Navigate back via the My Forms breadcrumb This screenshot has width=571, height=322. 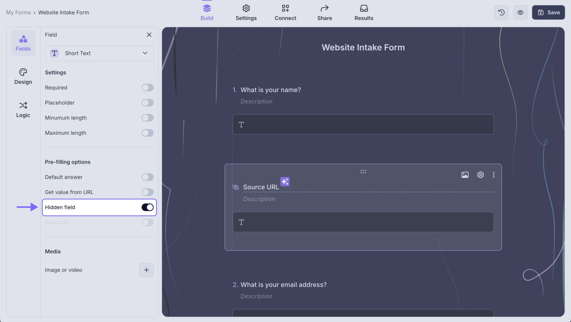tap(18, 12)
